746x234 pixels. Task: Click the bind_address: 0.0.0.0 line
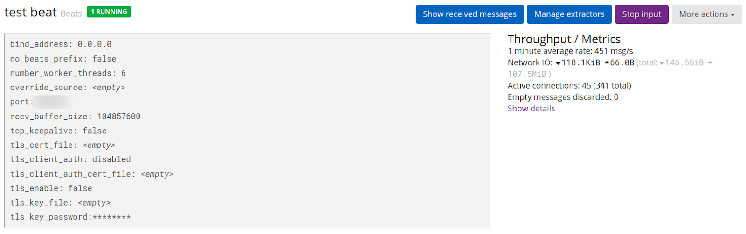tap(61, 44)
